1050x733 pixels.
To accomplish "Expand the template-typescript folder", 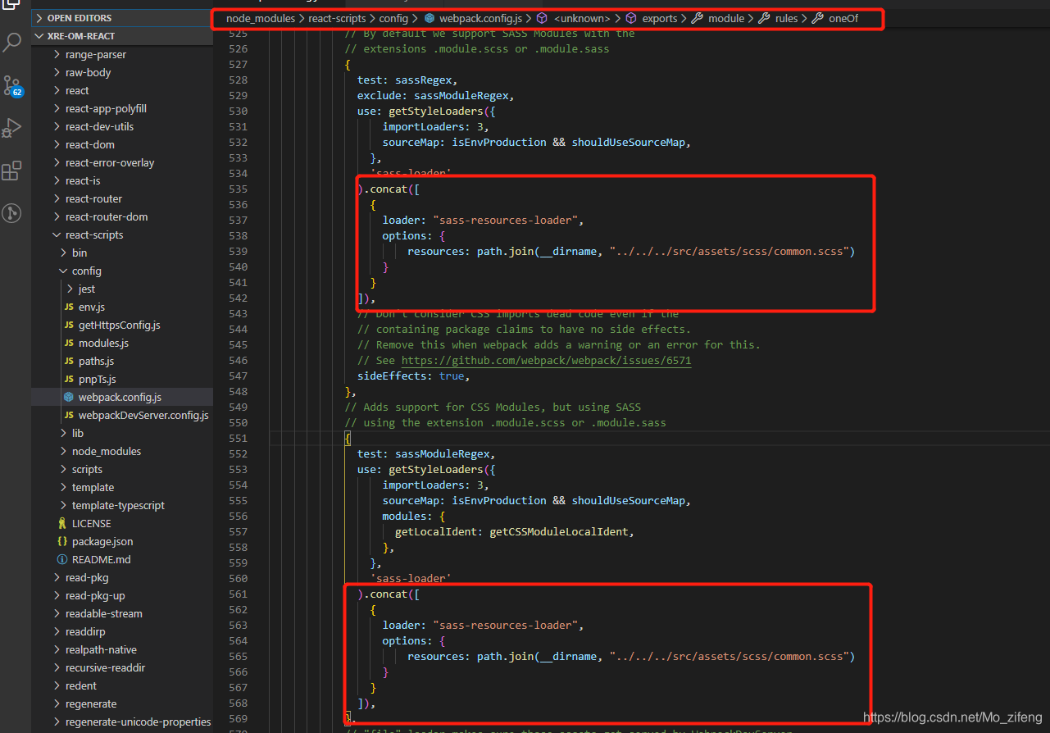I will 63,505.
